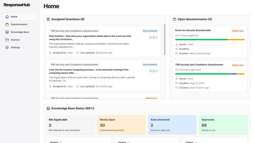
Task: Click the info icon beside Detect
Action: click(196, 142)
